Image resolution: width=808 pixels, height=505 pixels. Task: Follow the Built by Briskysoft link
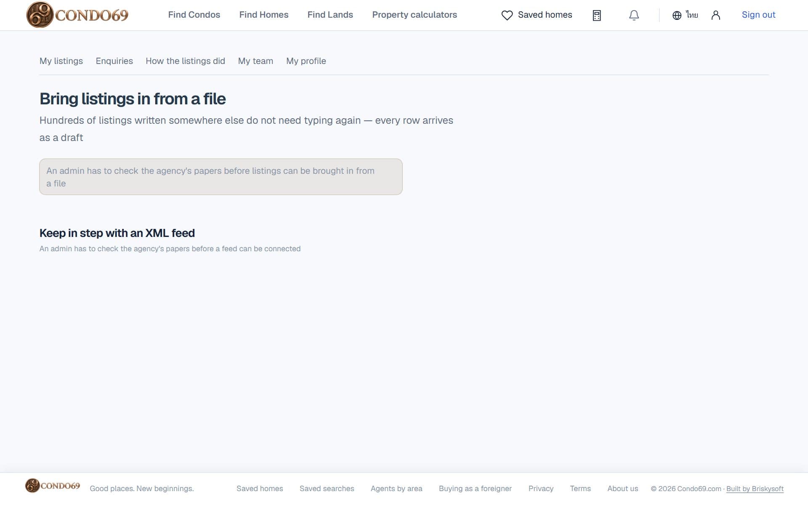(x=755, y=489)
